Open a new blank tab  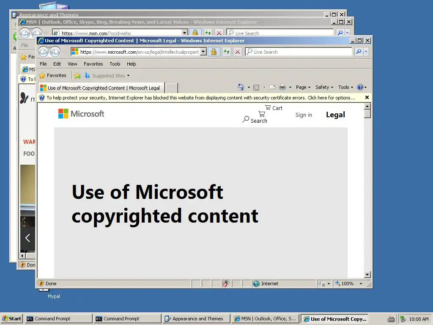tap(172, 88)
